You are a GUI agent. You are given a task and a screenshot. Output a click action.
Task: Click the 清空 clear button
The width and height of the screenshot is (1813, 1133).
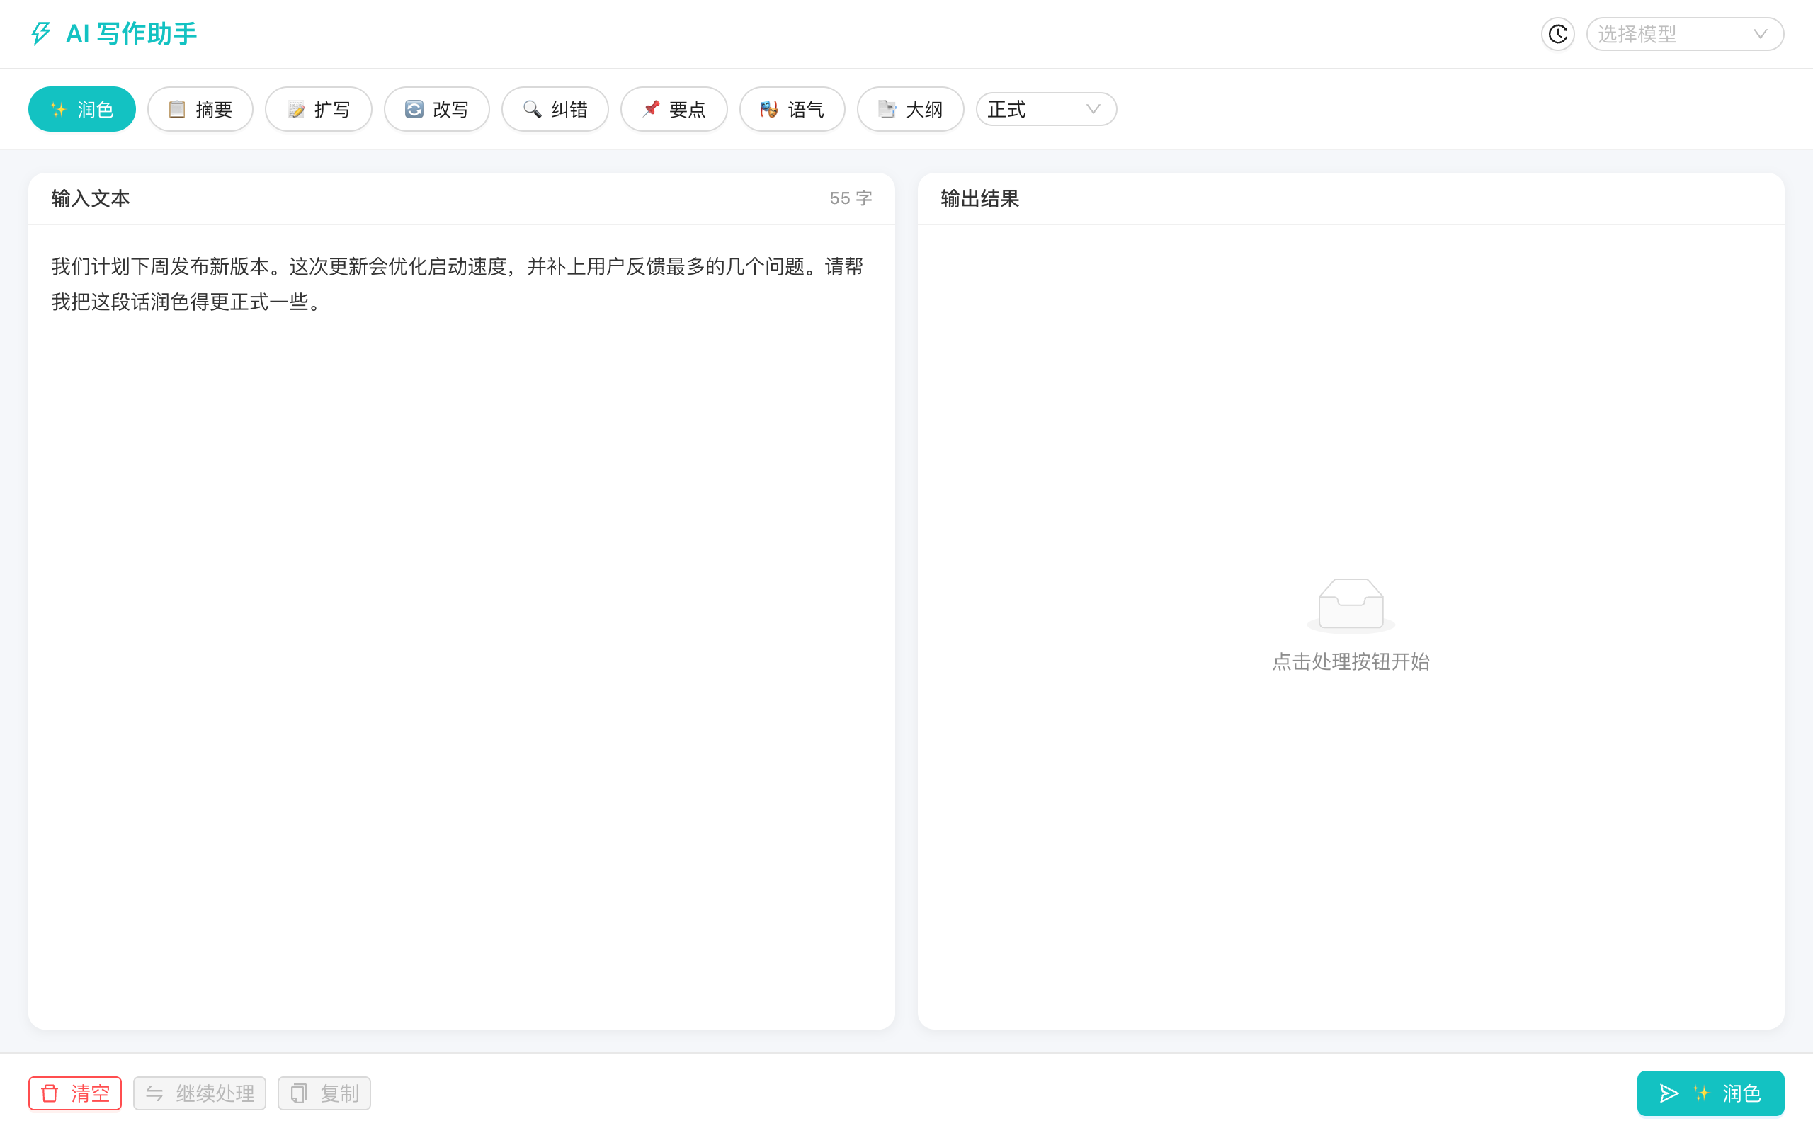coord(75,1093)
